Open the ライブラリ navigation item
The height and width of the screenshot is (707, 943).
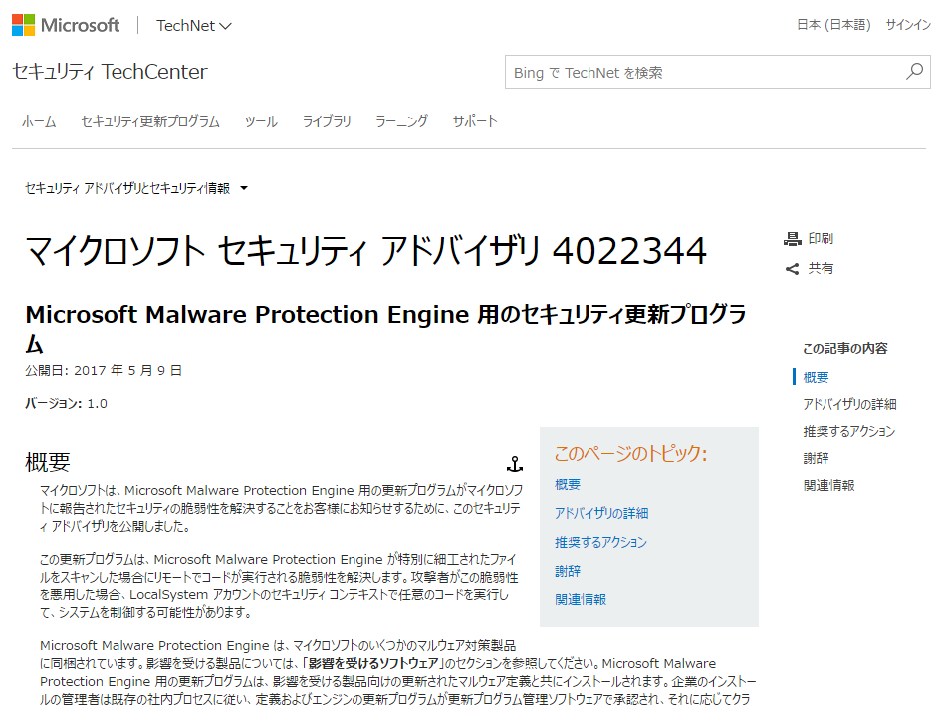tap(327, 121)
